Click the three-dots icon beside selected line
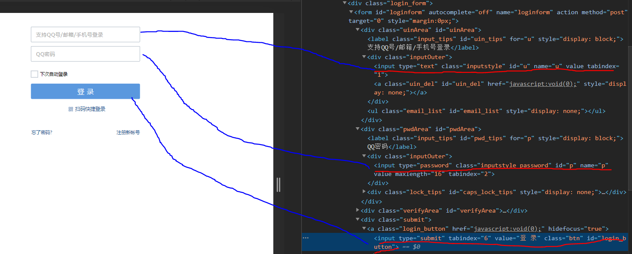The width and height of the screenshot is (632, 254). (x=306, y=238)
